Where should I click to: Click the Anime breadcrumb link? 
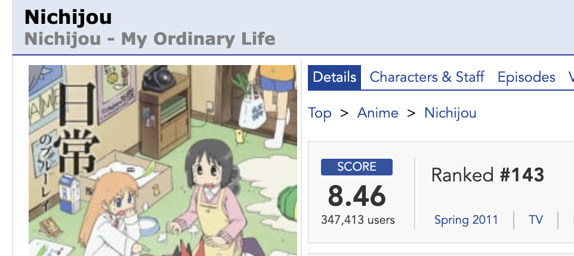coord(378,113)
